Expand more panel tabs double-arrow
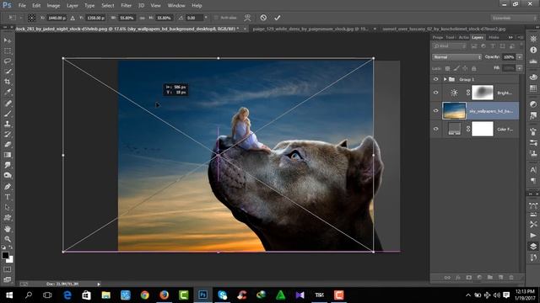Image resolution: width=540 pixels, height=303 pixels. click(510, 37)
